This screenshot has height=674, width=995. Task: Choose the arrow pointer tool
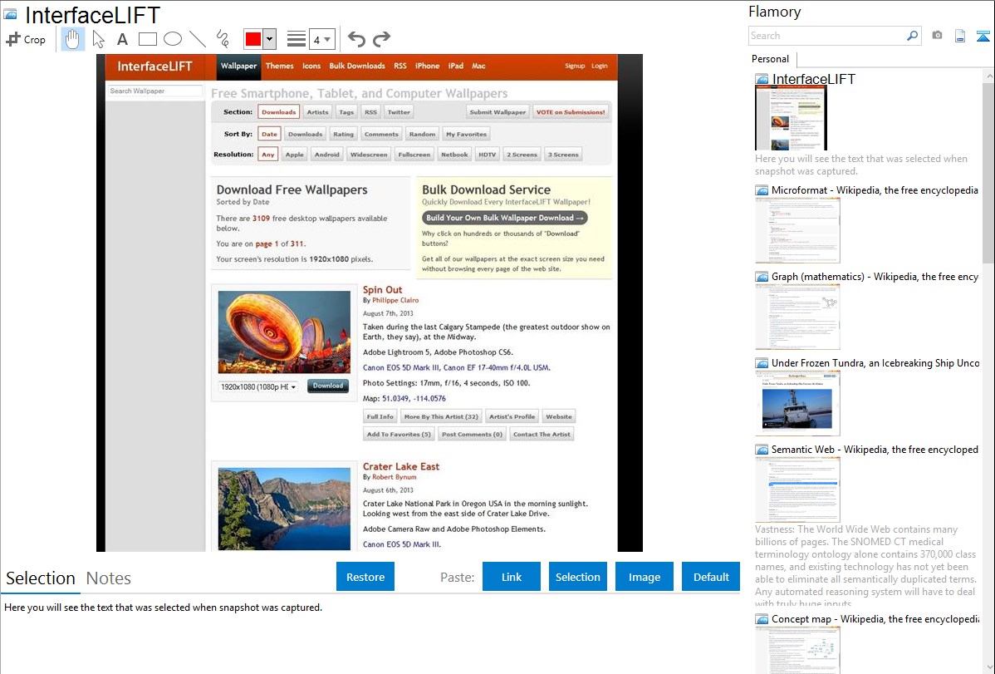click(x=98, y=39)
